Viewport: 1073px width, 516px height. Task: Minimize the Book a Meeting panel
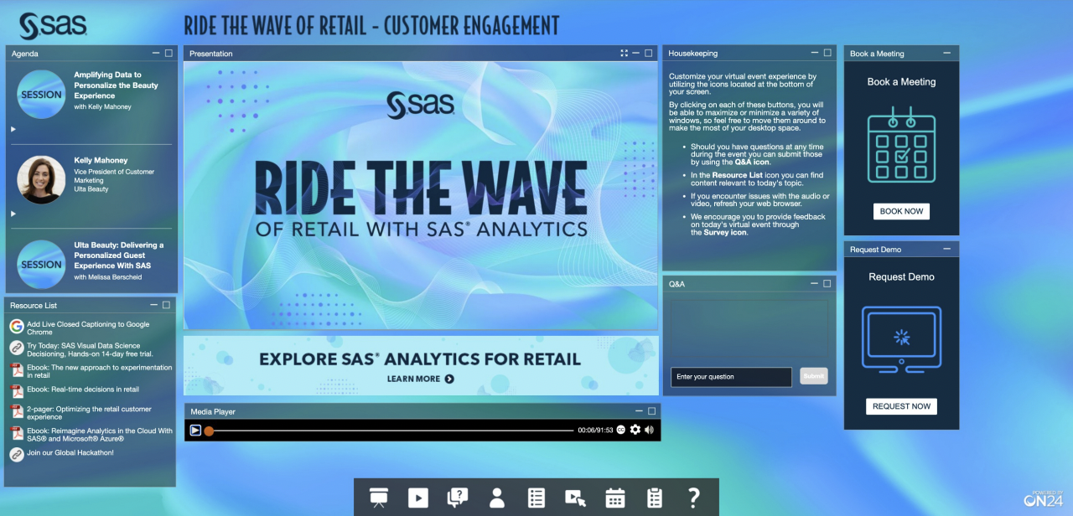pyautogui.click(x=946, y=53)
